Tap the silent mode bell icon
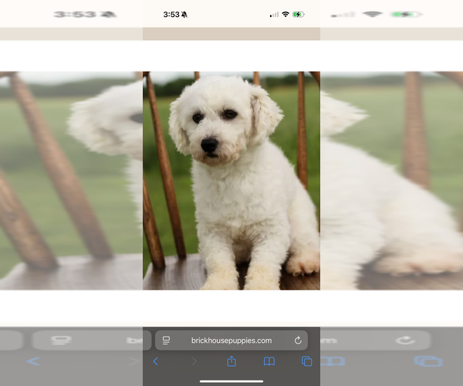This screenshot has width=463, height=386. click(x=184, y=15)
